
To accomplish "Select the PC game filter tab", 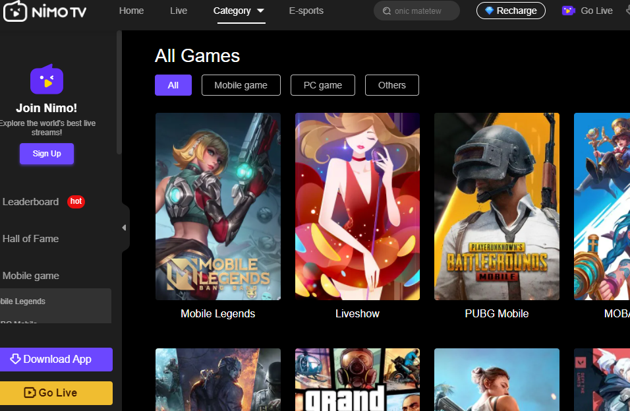I will click(323, 85).
